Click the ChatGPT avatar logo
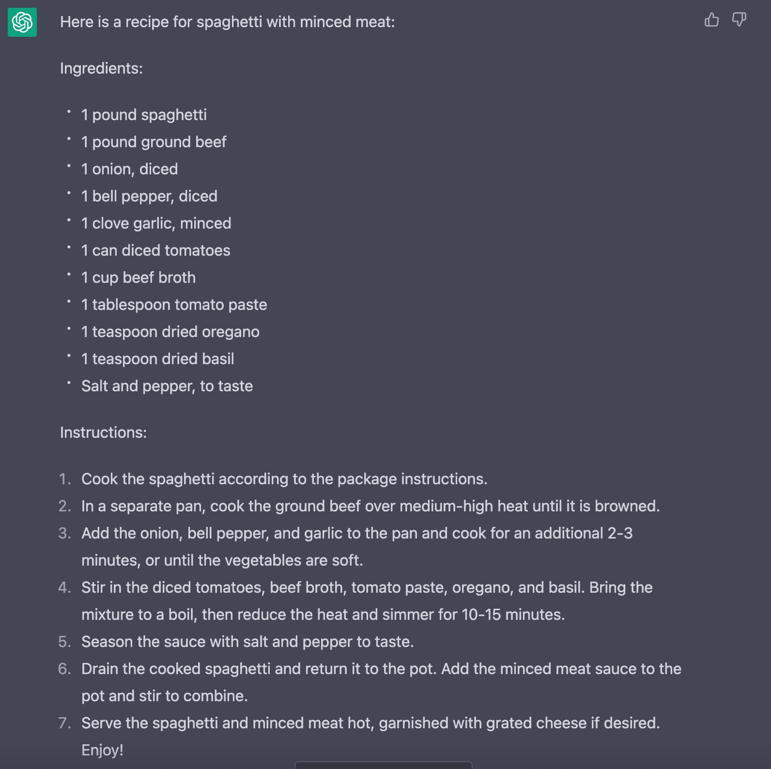This screenshot has width=771, height=769. tap(22, 22)
